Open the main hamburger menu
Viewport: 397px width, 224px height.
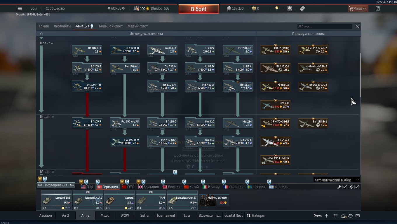coord(20,8)
